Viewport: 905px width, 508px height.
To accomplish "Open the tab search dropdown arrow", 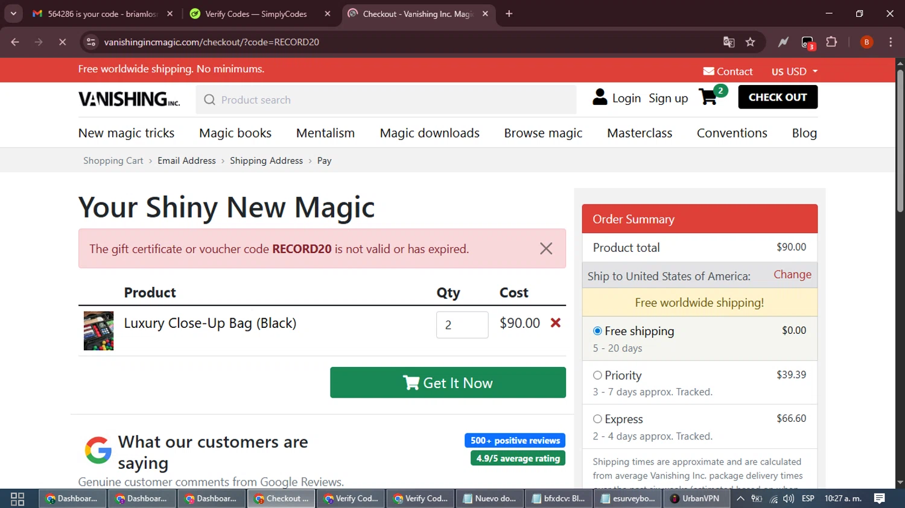I will [x=13, y=14].
